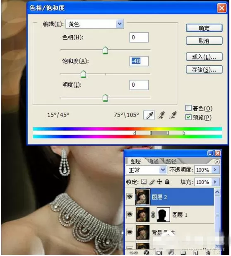Select the 背景 copy layer thumbnail
Screen dimensions: 231x256
[x=143, y=232]
